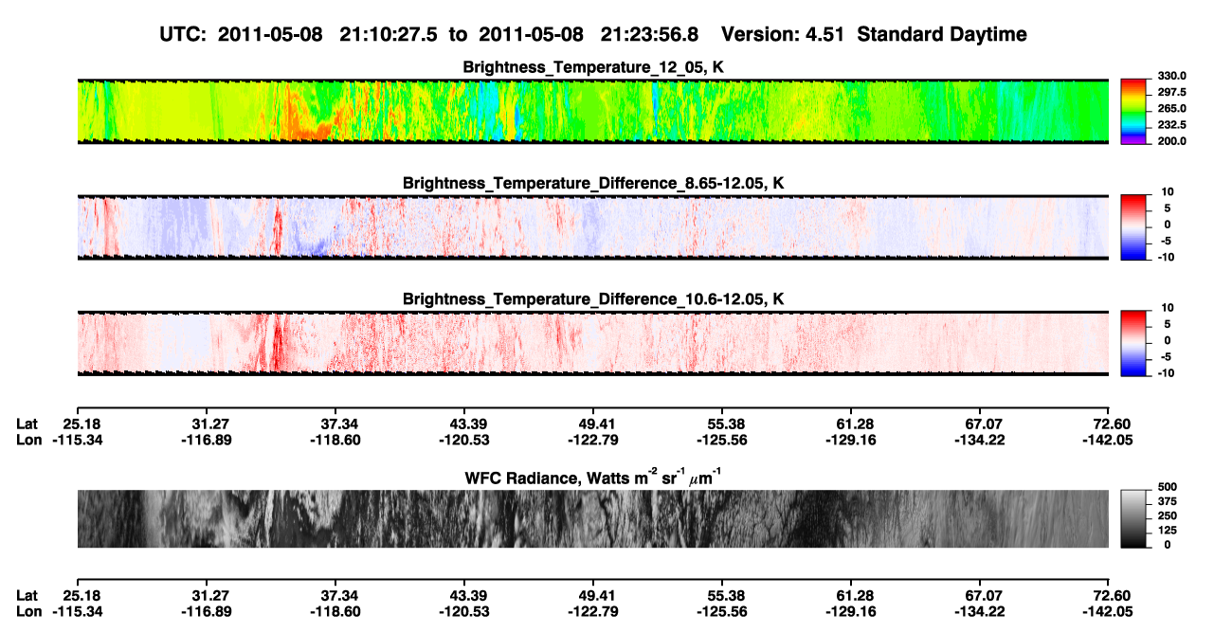
Task: Click the 250 label on the WFC colorbar
Action: [1167, 515]
